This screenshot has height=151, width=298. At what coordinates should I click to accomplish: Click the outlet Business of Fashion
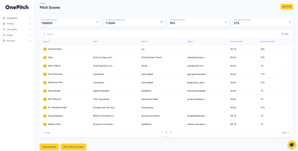[x=150, y=116]
